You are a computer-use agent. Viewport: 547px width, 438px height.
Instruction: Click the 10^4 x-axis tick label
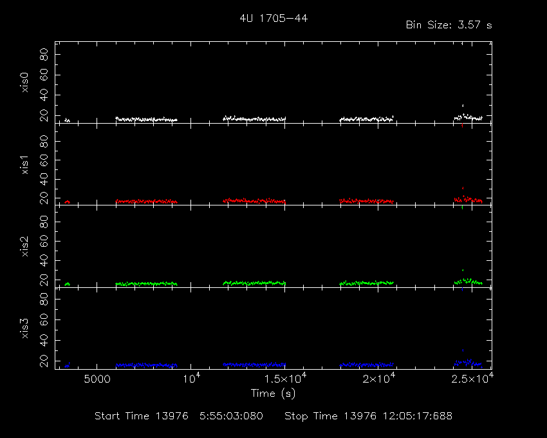[x=192, y=378]
